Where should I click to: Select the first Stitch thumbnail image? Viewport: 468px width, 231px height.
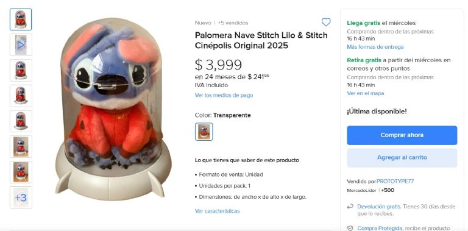point(21,20)
